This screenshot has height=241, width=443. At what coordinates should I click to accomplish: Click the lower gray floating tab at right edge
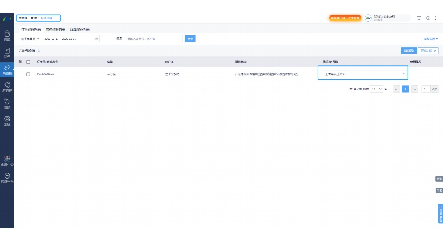point(439,191)
